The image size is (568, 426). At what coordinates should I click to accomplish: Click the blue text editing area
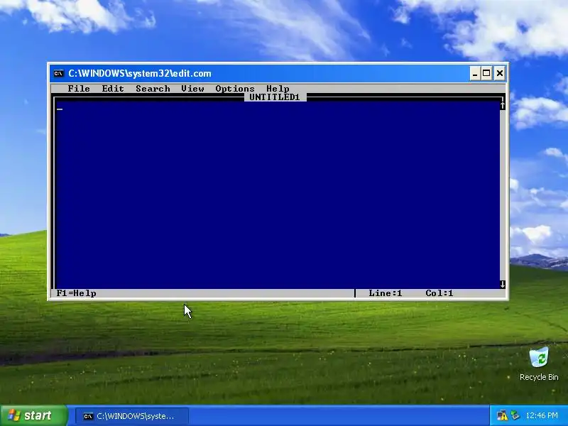(278, 195)
